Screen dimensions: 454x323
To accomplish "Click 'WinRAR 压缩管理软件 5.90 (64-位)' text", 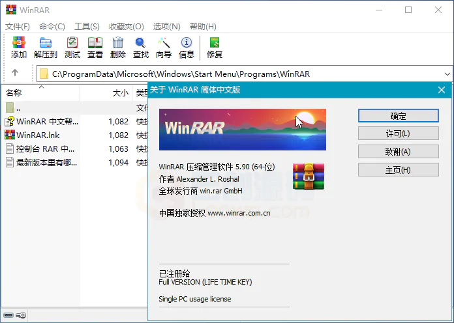I will coord(217,167).
